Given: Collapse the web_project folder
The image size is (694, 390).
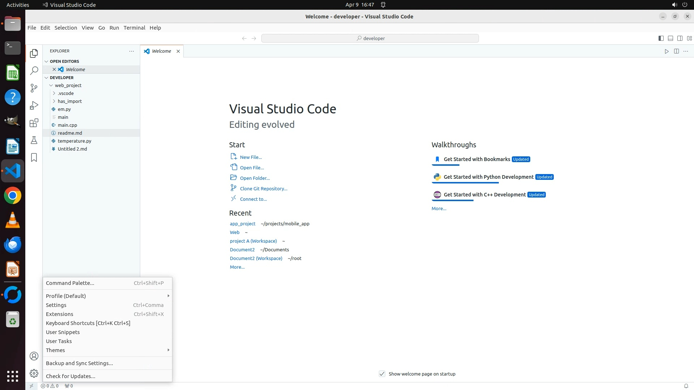Looking at the screenshot, I should click(68, 86).
